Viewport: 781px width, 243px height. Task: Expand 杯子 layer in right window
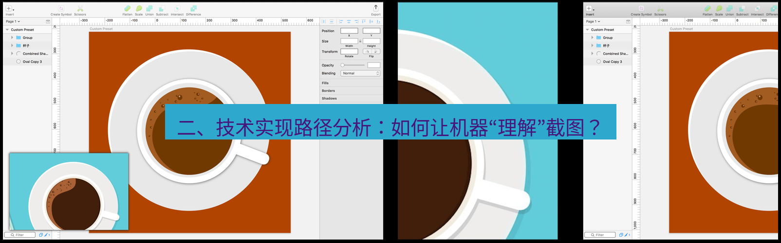(x=593, y=46)
